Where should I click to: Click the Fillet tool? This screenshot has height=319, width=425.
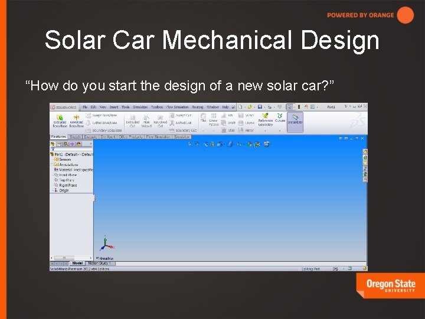coord(203,118)
